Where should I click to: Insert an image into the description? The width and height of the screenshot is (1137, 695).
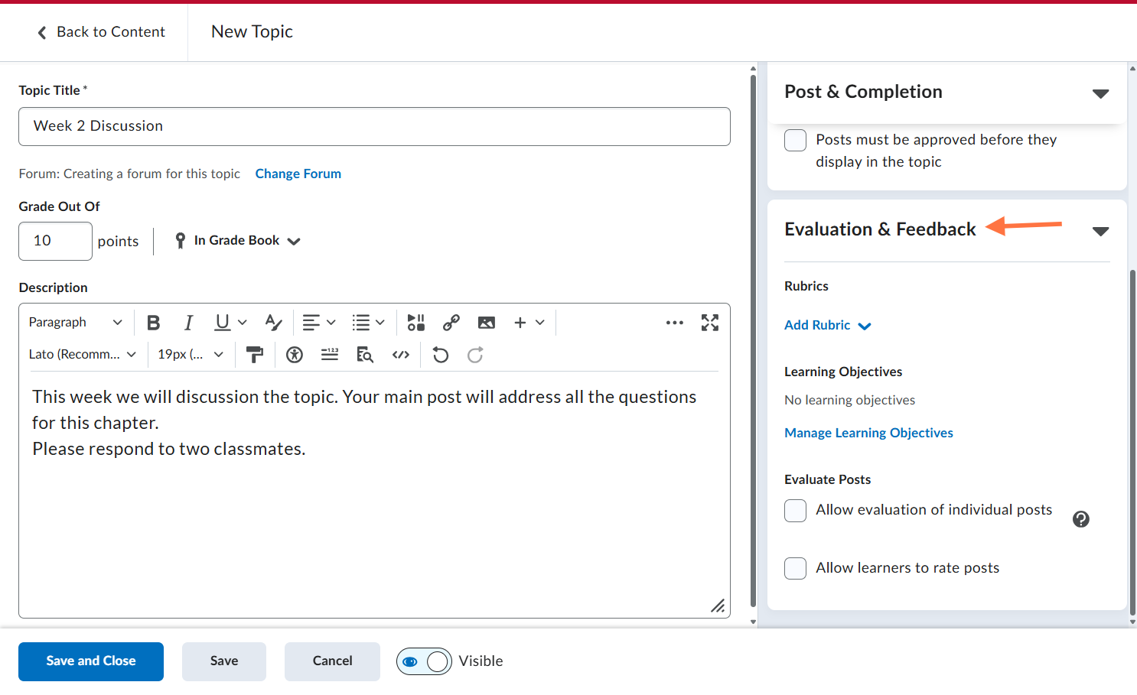click(x=487, y=323)
